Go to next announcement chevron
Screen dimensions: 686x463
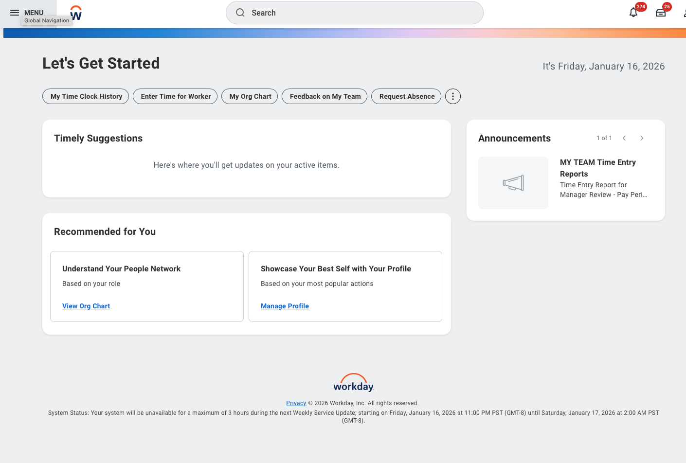(642, 138)
